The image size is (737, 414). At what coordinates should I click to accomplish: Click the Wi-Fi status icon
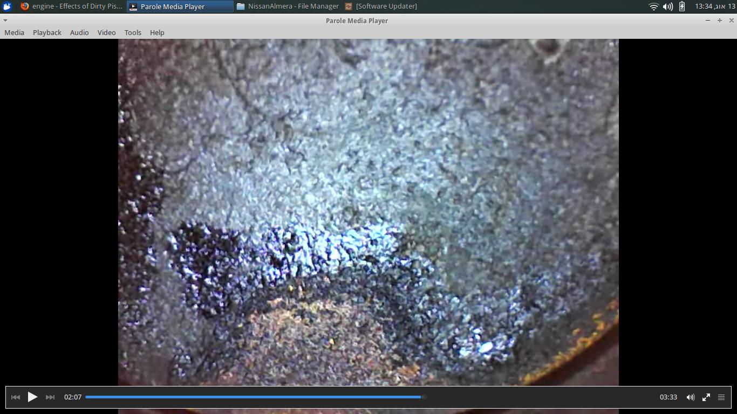[653, 6]
